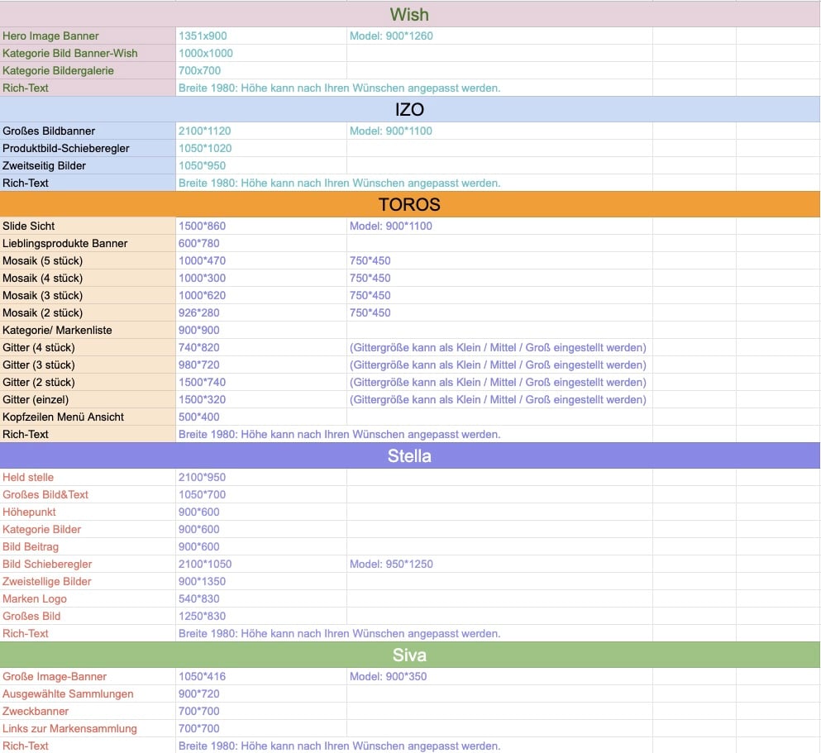Click the Marken Logo cell

(x=88, y=598)
